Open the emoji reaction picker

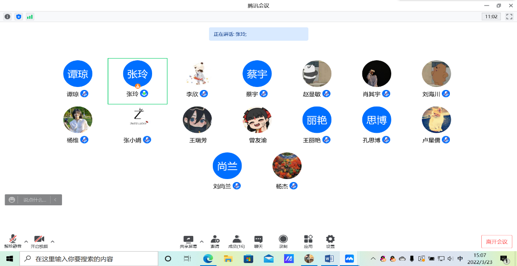11,200
